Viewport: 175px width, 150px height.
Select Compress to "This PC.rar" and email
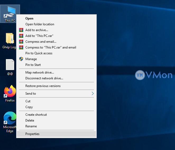(51, 47)
